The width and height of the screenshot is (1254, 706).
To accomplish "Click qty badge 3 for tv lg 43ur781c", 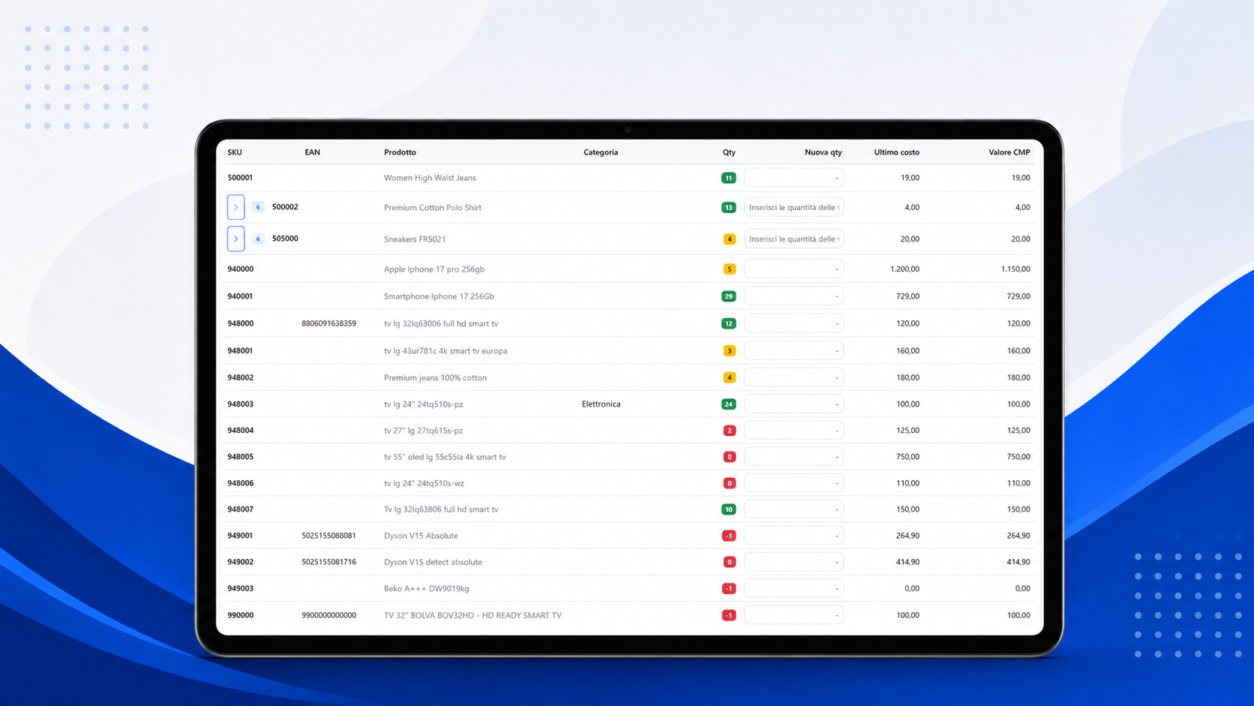I will [729, 350].
